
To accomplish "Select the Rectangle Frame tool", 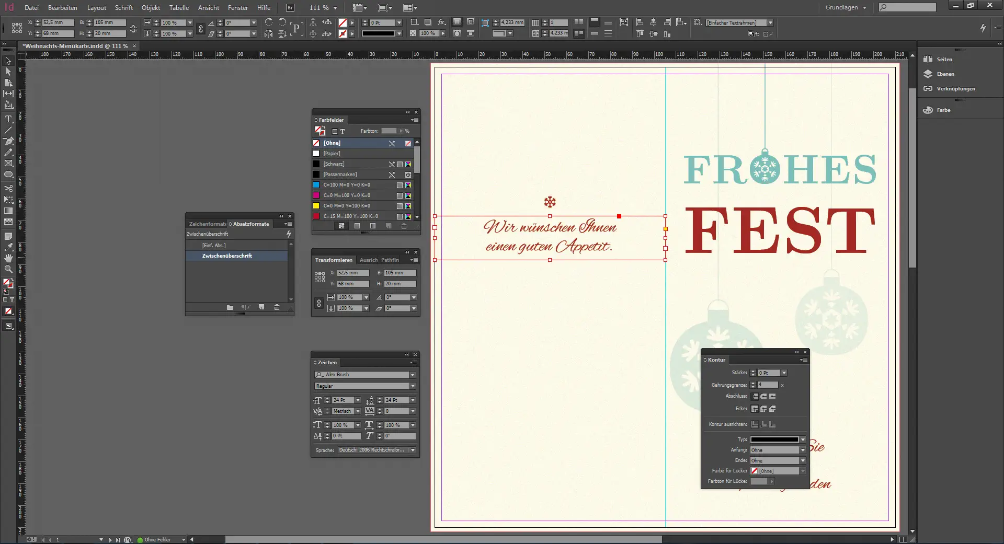I will click(8, 164).
